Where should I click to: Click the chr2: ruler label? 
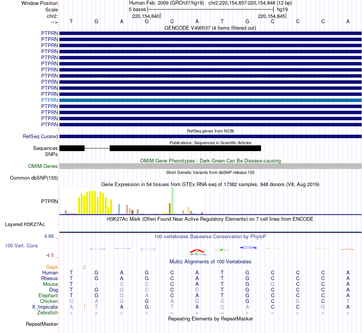tap(52, 16)
